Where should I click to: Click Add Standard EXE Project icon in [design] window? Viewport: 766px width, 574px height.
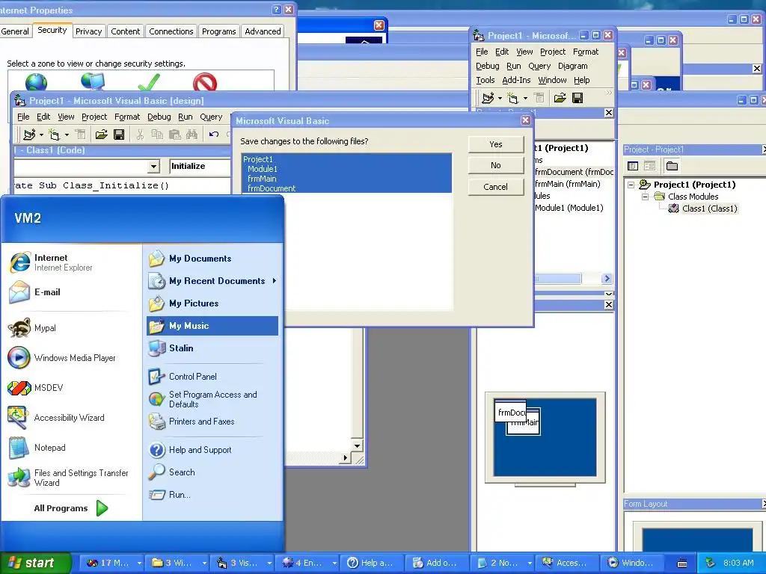(x=29, y=135)
